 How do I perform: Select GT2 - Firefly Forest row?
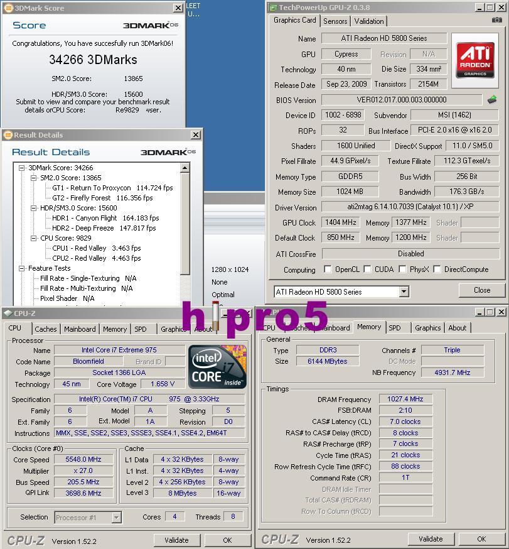tap(102, 198)
